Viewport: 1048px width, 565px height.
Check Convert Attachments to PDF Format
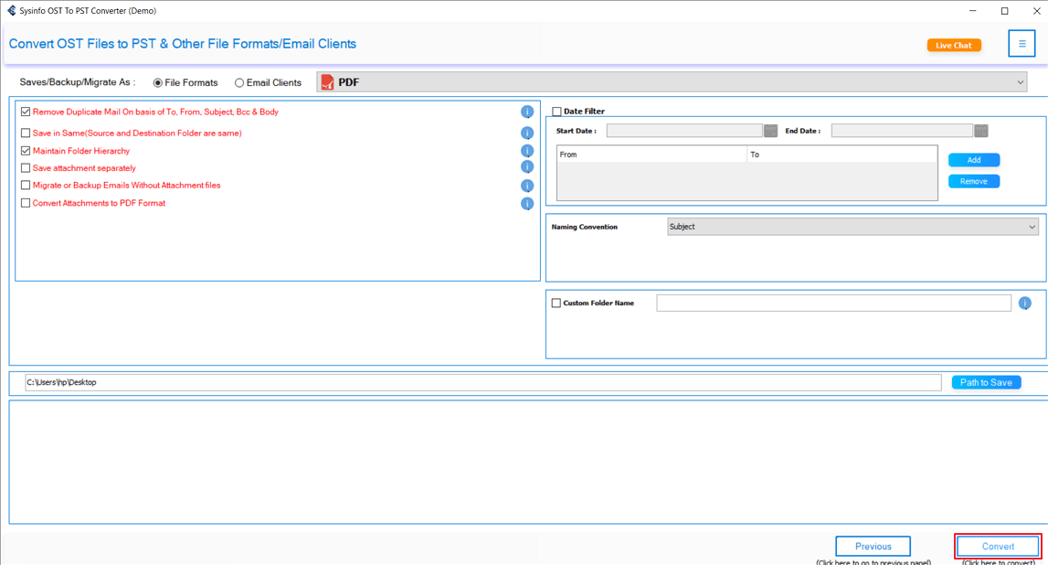point(26,203)
